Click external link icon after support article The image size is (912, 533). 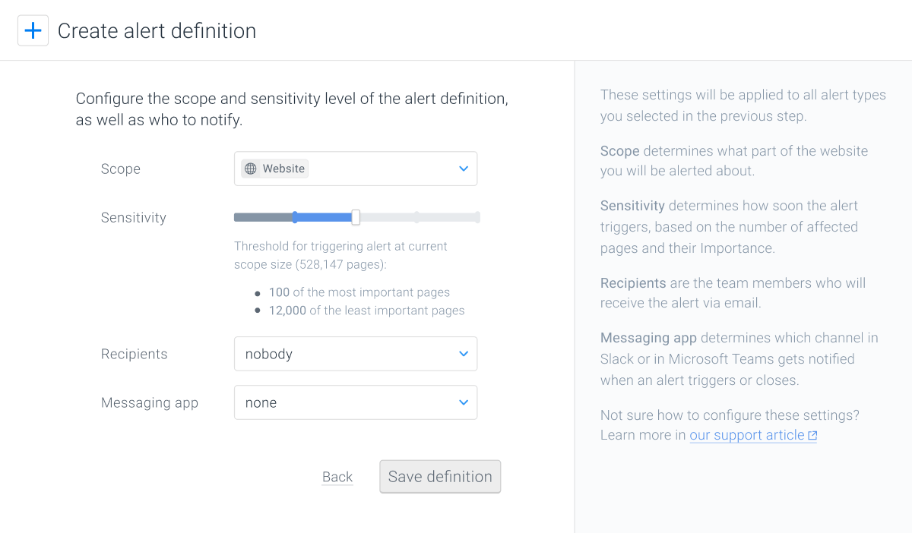click(812, 436)
